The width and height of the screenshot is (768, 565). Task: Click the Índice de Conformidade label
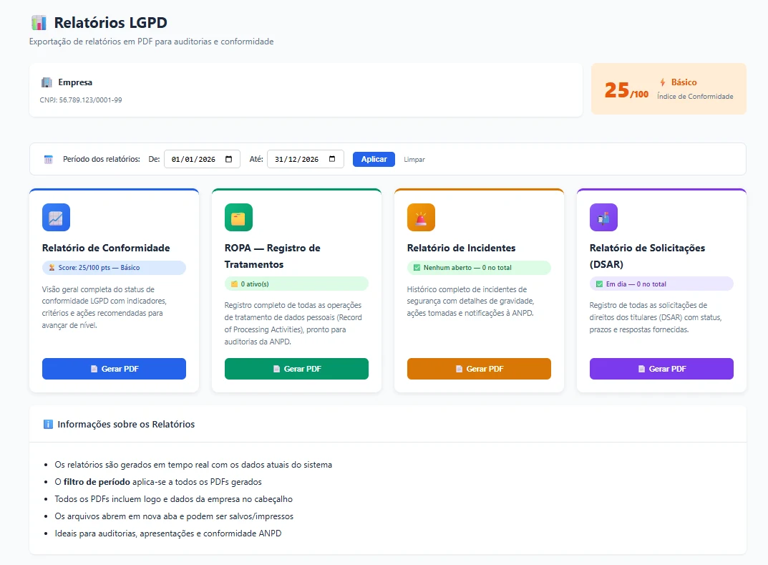(x=695, y=97)
